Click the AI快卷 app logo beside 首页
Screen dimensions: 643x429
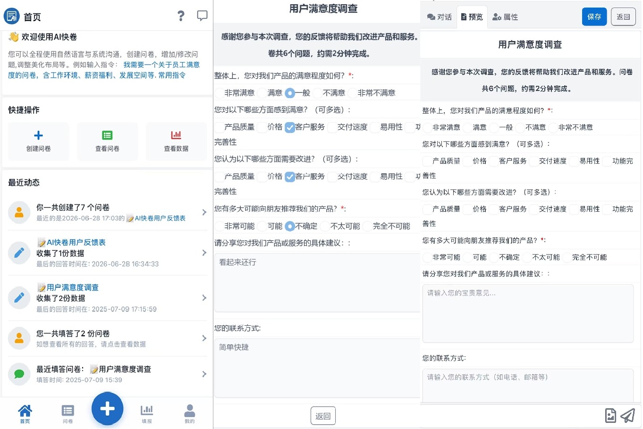tap(11, 16)
